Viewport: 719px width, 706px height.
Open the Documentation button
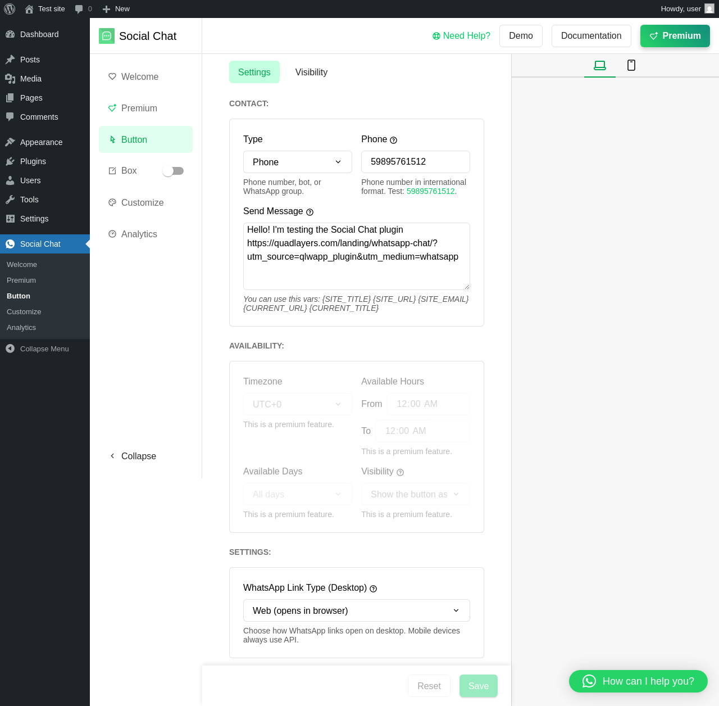pos(591,36)
